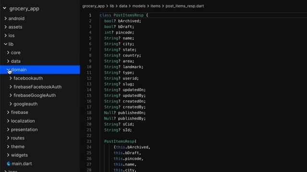Image resolution: width=307 pixels, height=172 pixels.
Task: Select the firebaseFacebookAuth folder label
Action: [x=37, y=87]
